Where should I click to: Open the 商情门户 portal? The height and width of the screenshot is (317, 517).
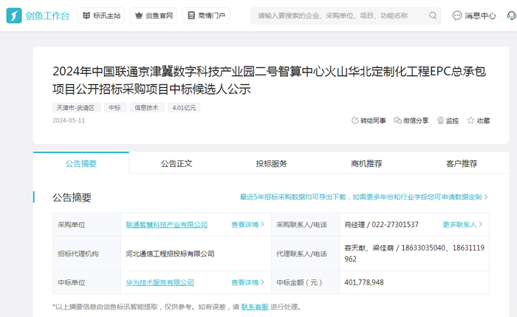(x=205, y=16)
